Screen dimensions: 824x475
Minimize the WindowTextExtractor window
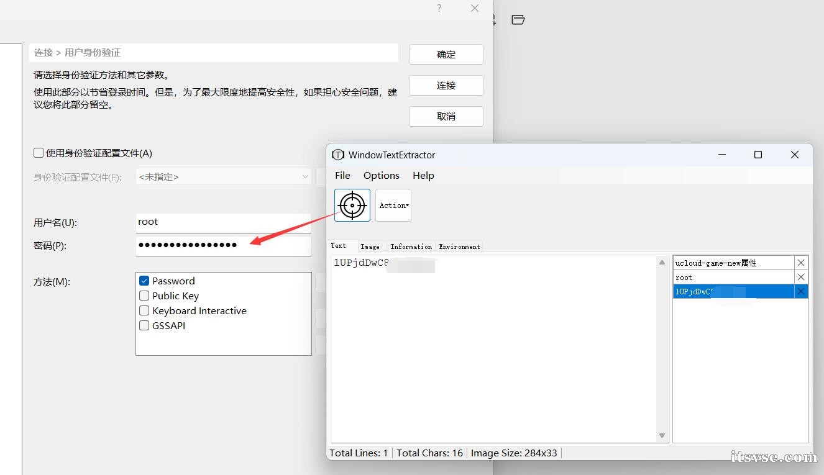722,155
